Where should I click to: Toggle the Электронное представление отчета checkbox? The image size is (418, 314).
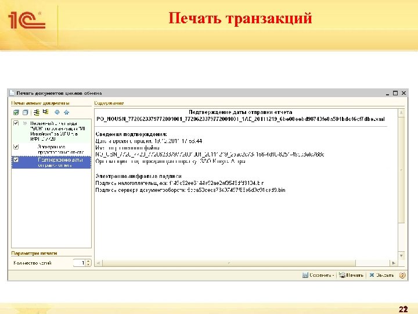click(x=16, y=147)
